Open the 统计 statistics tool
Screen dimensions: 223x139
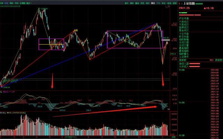click(148, 3)
